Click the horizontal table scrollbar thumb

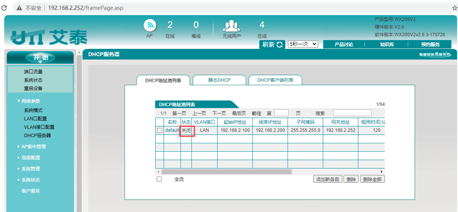226,172
